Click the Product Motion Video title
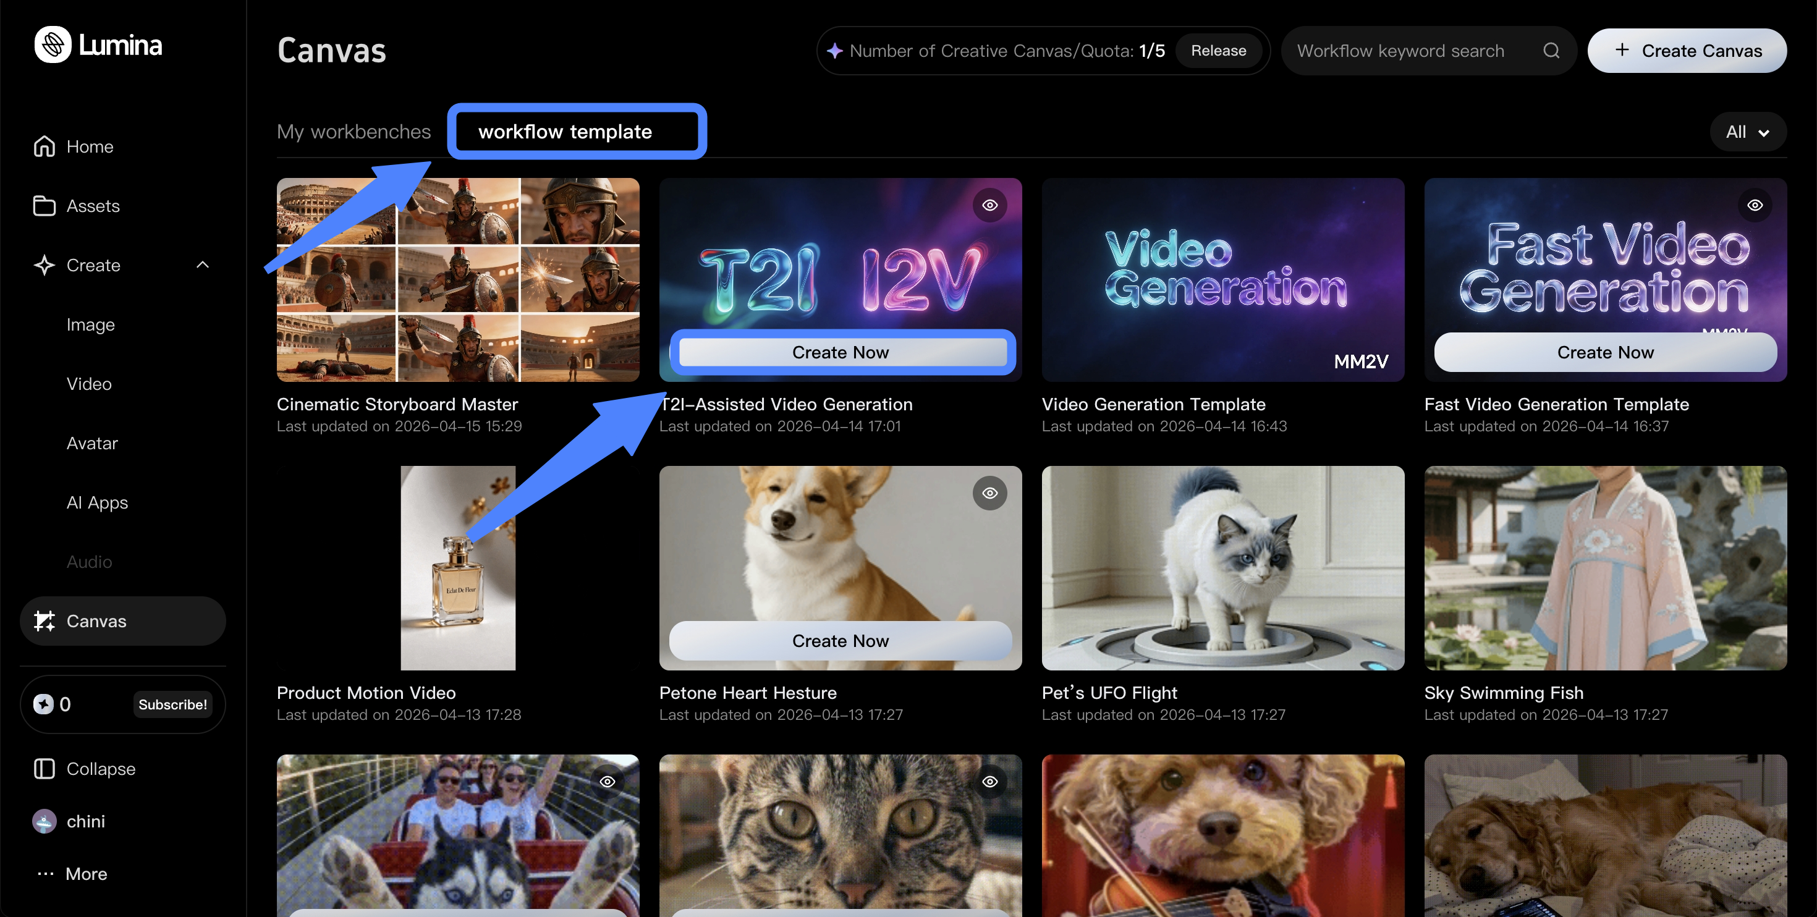 click(366, 692)
